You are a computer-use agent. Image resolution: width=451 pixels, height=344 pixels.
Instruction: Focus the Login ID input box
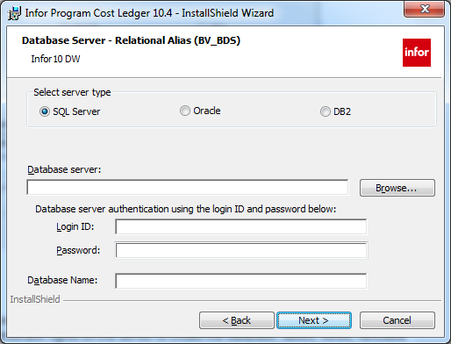(x=241, y=226)
